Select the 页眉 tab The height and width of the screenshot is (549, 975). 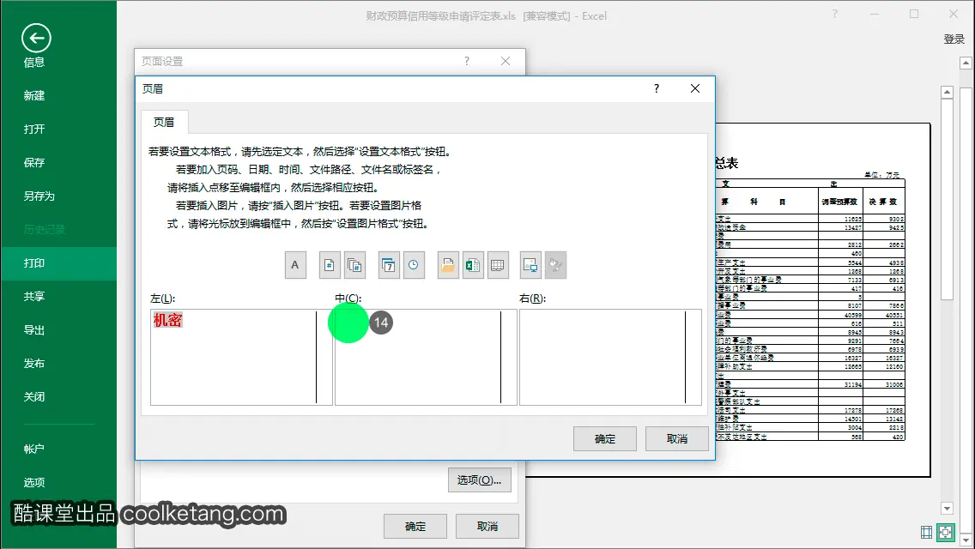[164, 123]
